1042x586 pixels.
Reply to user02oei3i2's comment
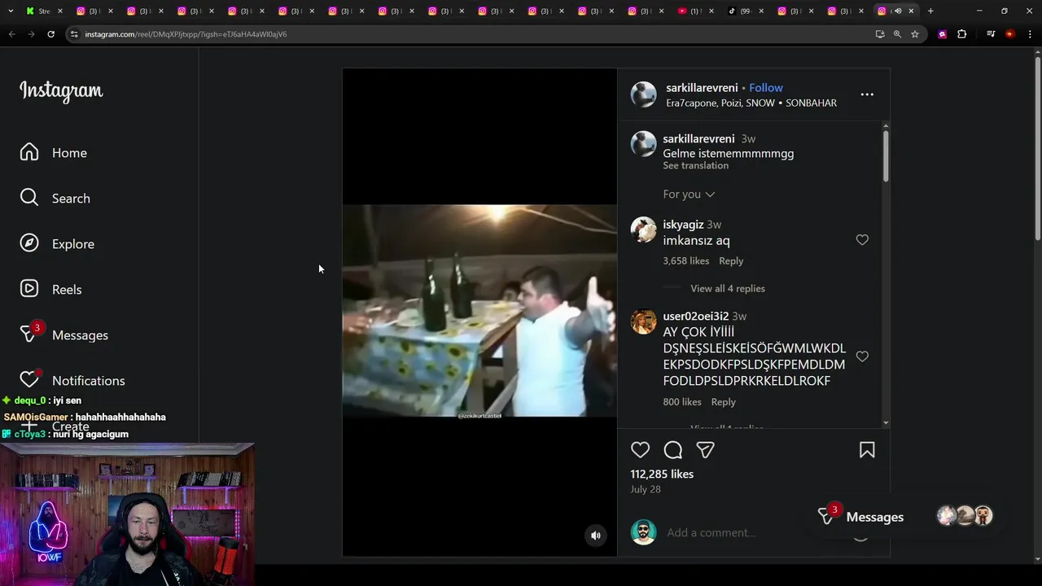723,402
